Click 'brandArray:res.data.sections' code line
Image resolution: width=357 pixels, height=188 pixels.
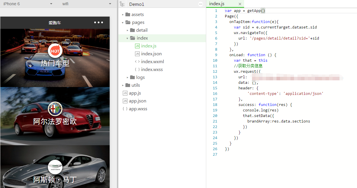tap(279, 121)
